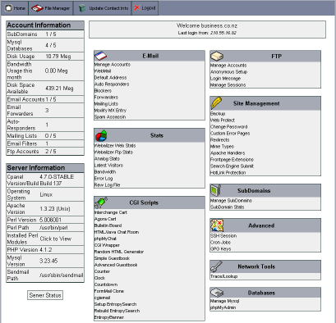Open the Modify MX Entry link
The width and height of the screenshot is (336, 323).
(x=110, y=111)
